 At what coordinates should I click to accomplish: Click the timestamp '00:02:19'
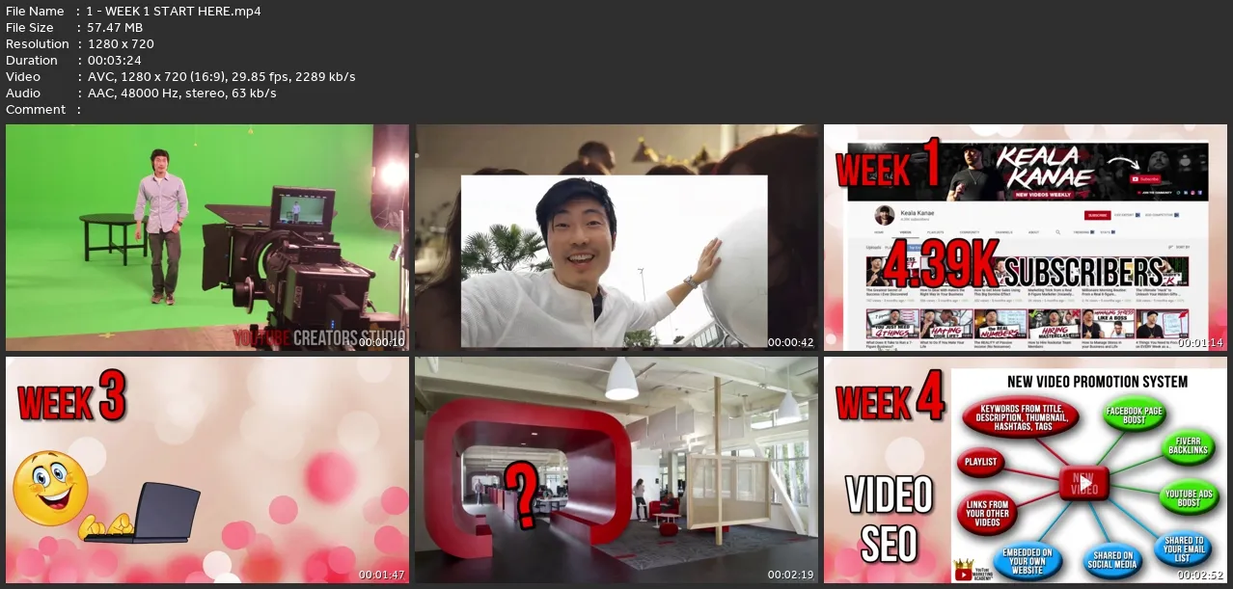coord(791,575)
